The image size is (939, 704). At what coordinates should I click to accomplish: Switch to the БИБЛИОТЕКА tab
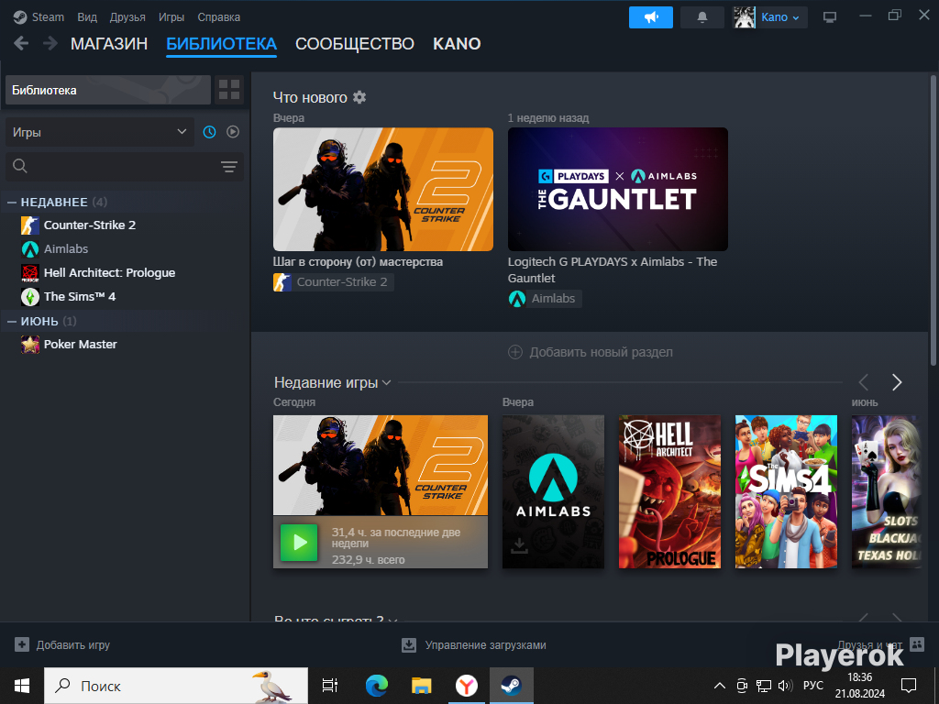click(222, 44)
